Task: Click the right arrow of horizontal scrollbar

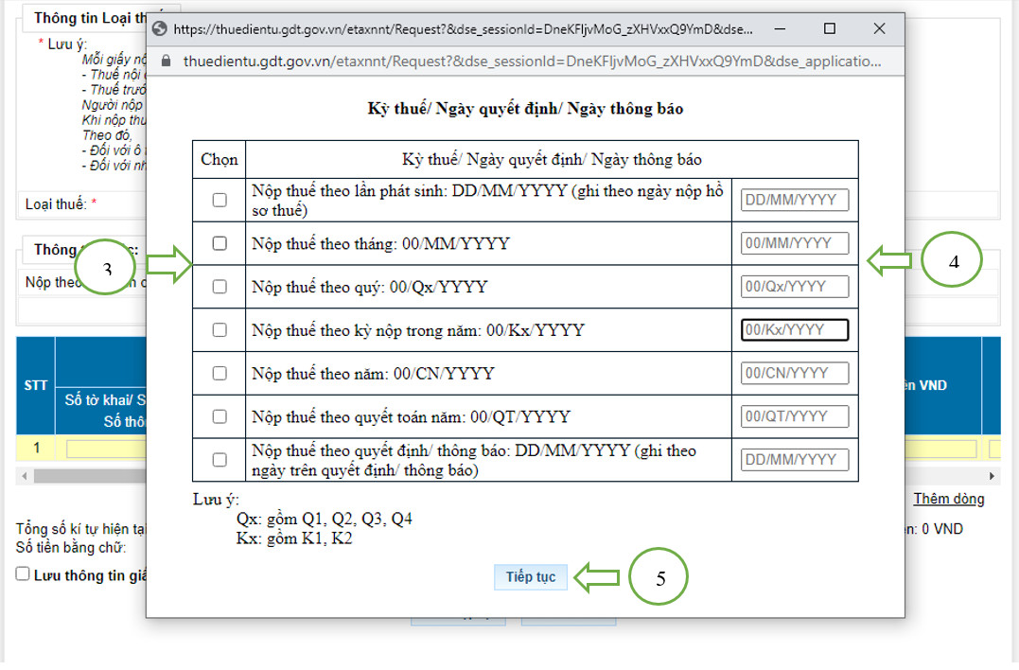Action: (992, 476)
